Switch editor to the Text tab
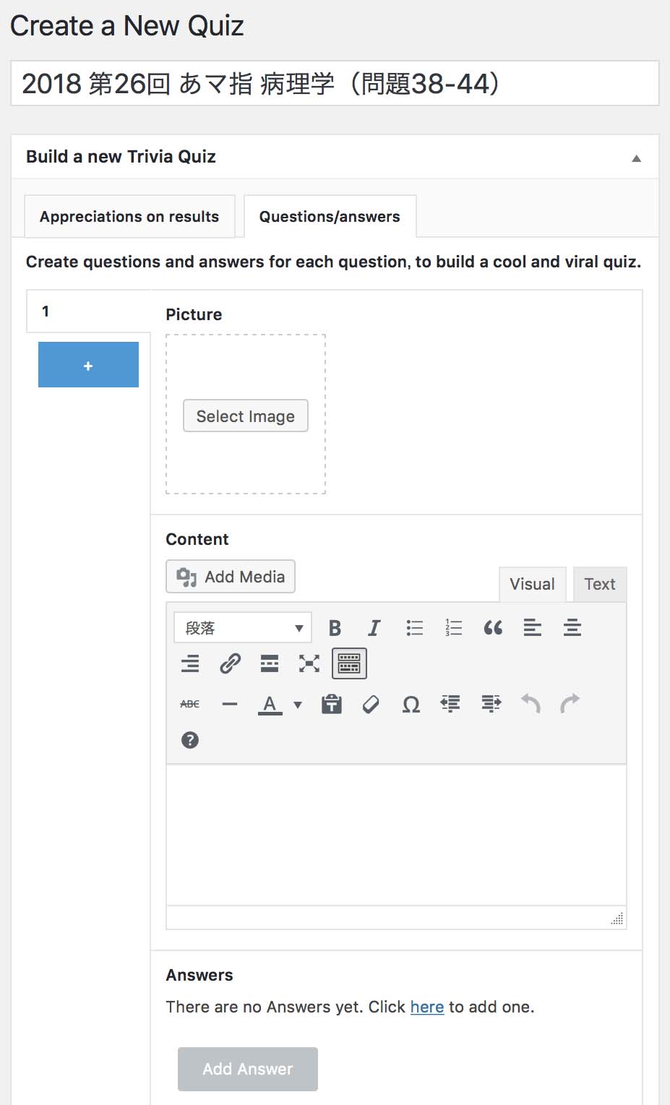Image resolution: width=670 pixels, height=1105 pixels. pos(599,584)
